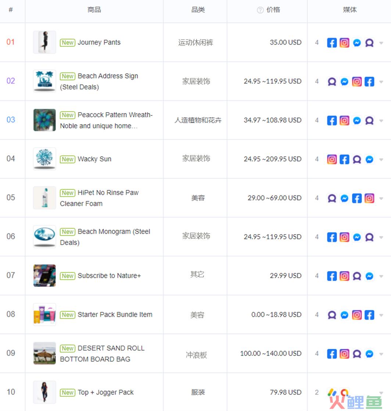Click Instagram icon in HiPet Paw Cleaner row
Image resolution: width=391 pixels, height=411 pixels.
point(369,199)
